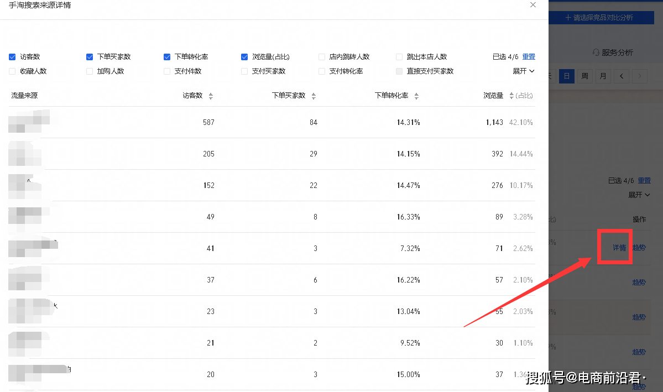
Task: Uncheck the 浏览量(占比) checkbox
Action: coord(244,56)
